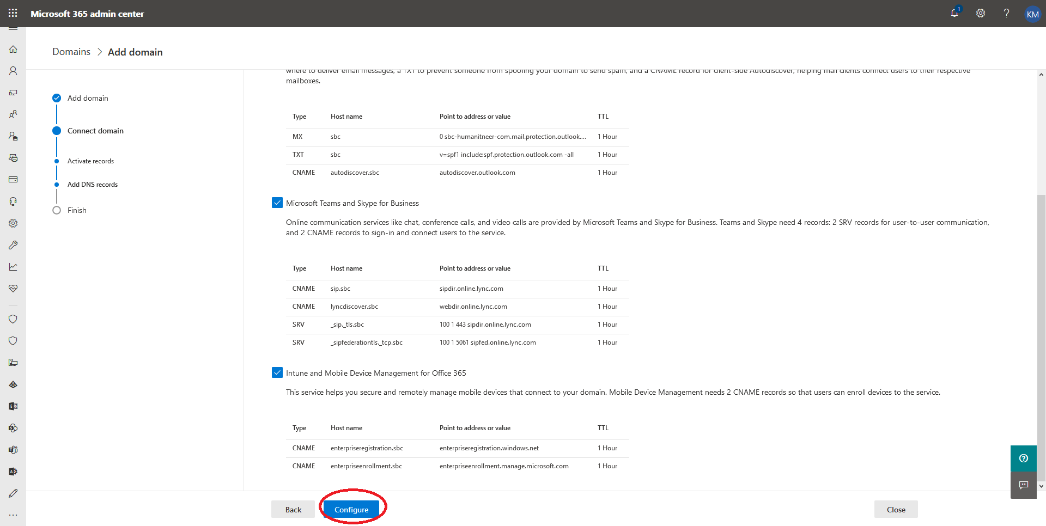The height and width of the screenshot is (526, 1046).
Task: Open Endpoint Manager computer icon
Action: coord(13,363)
